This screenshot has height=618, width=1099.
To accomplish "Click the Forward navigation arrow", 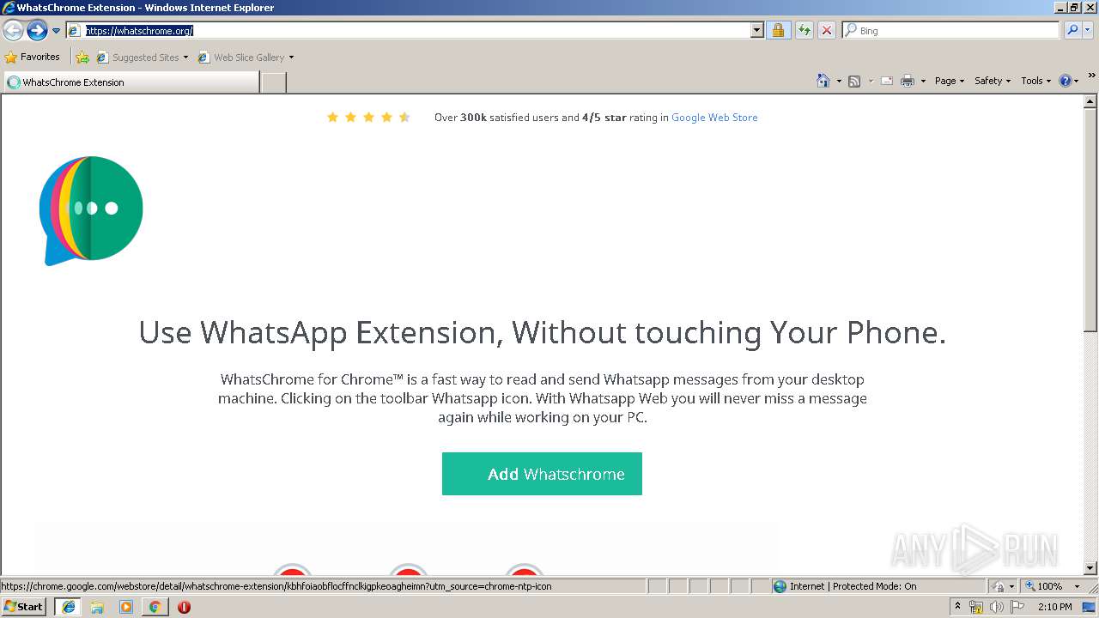I will tap(37, 31).
